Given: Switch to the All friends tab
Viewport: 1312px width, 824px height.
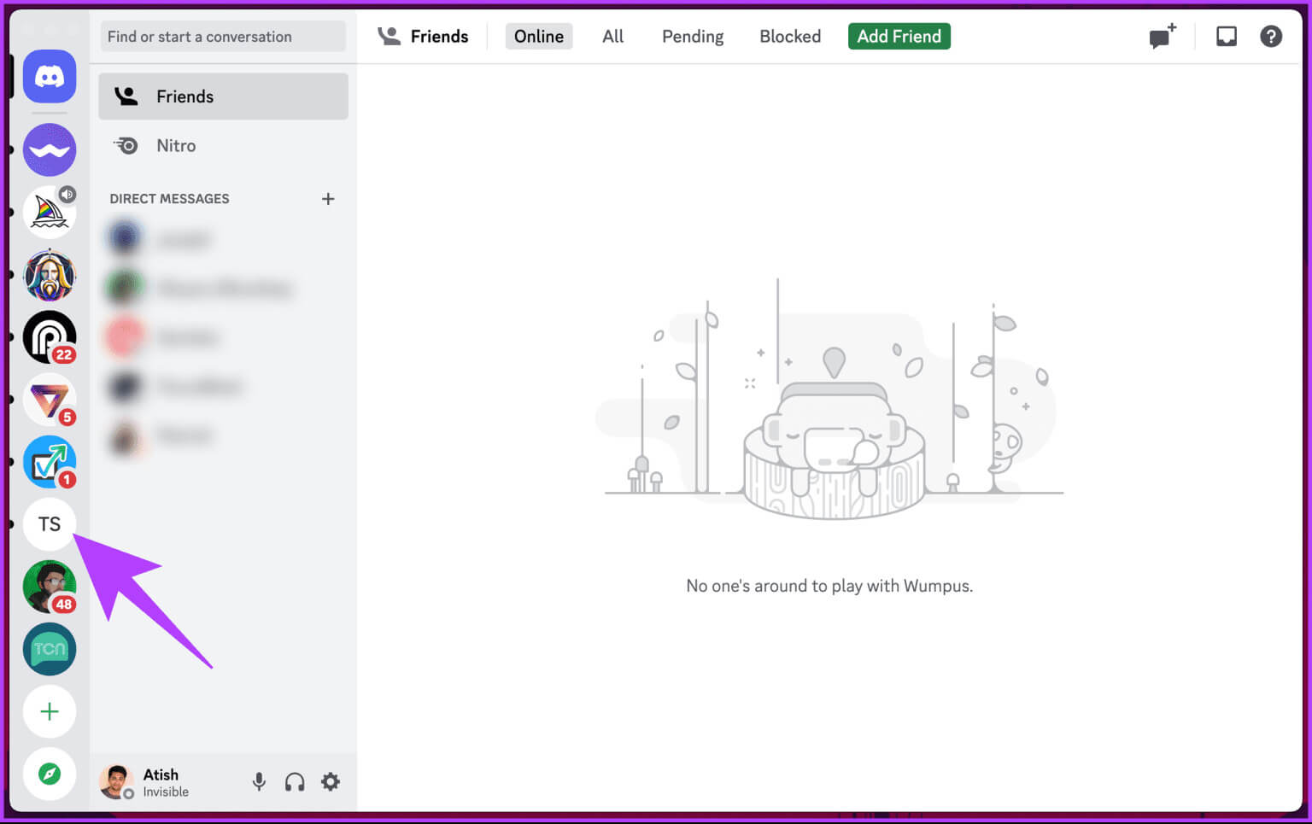Looking at the screenshot, I should (612, 37).
